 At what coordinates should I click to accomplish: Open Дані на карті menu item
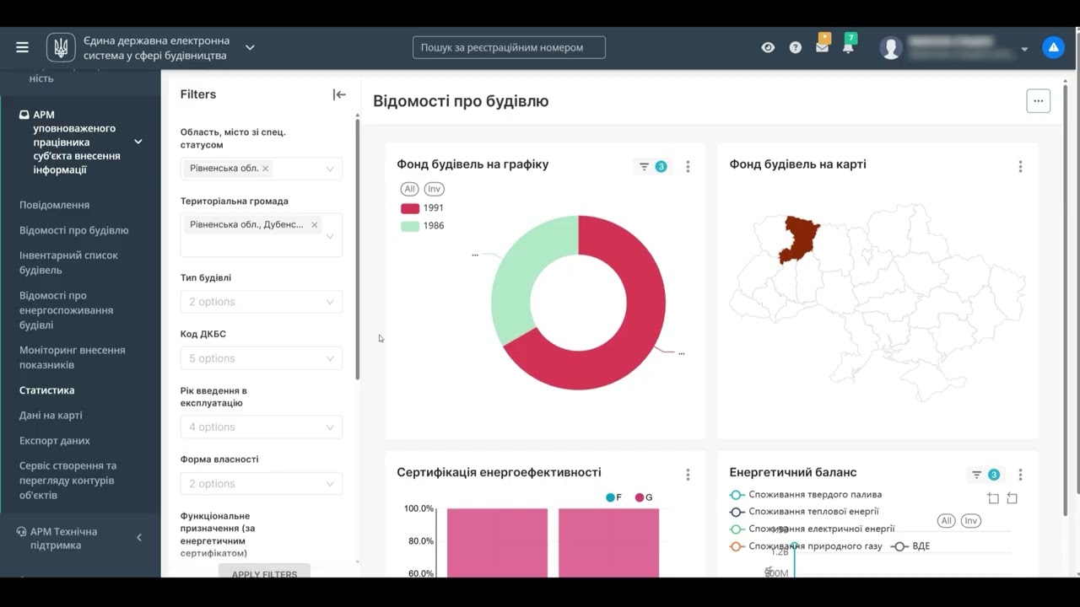tap(51, 415)
